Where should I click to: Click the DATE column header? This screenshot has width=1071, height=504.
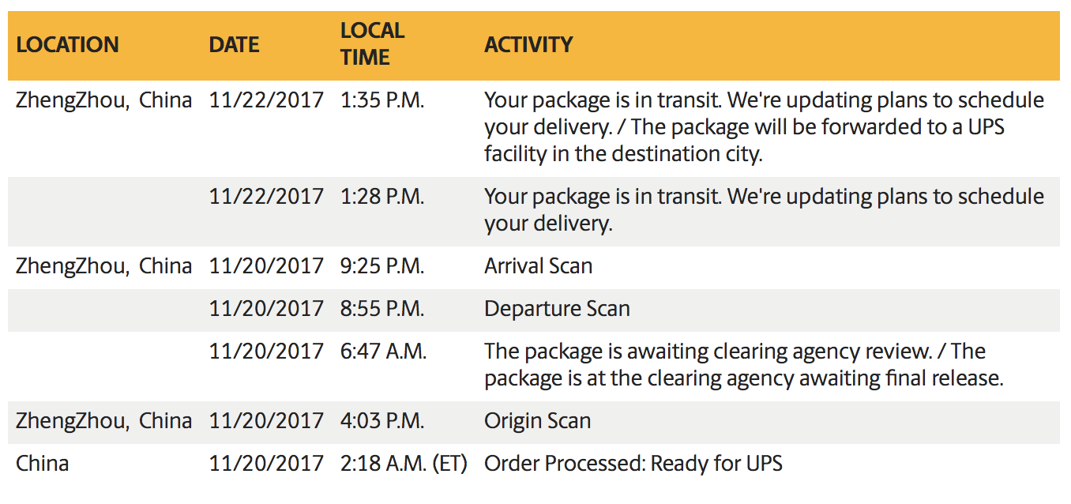click(x=234, y=44)
